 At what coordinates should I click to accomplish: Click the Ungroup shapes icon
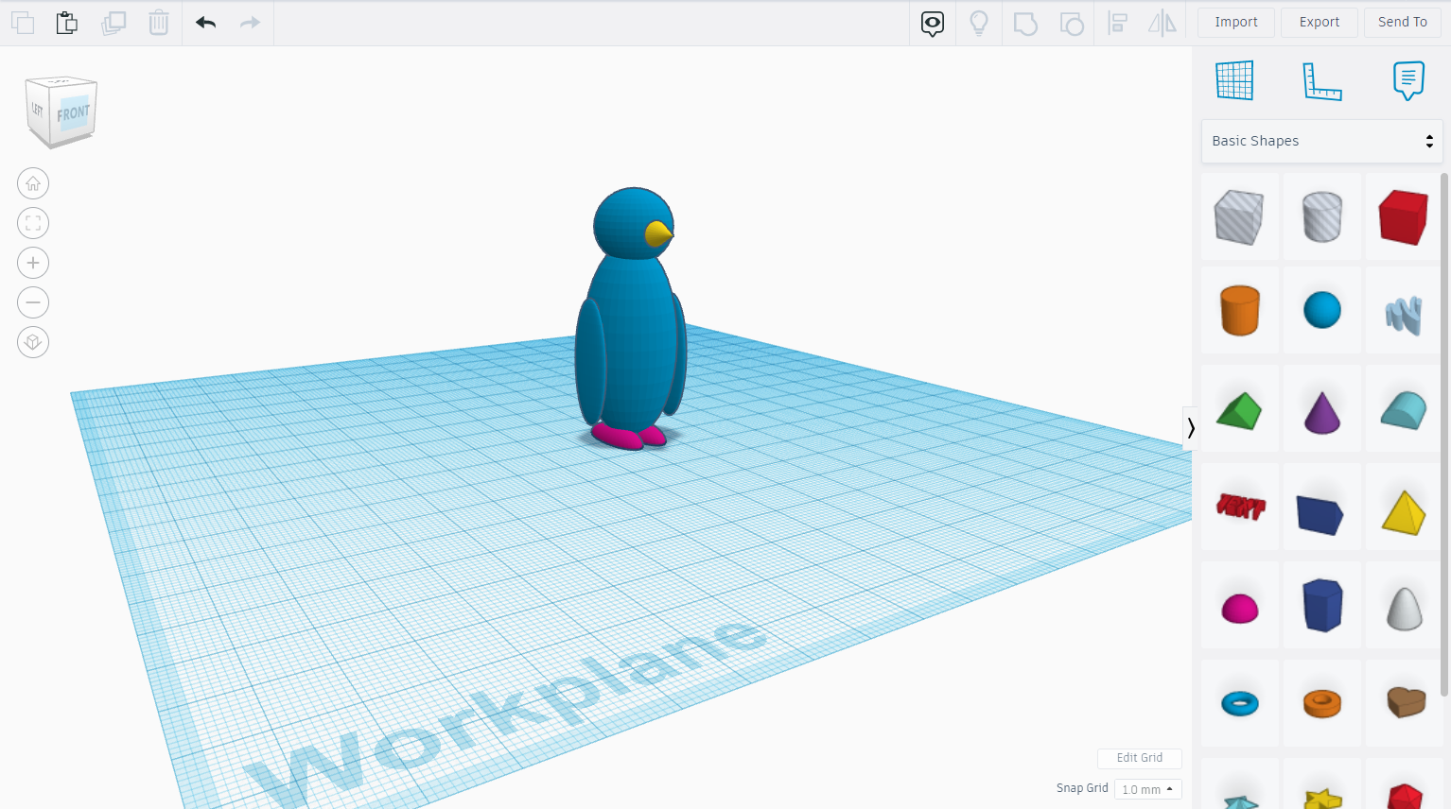1072,22
